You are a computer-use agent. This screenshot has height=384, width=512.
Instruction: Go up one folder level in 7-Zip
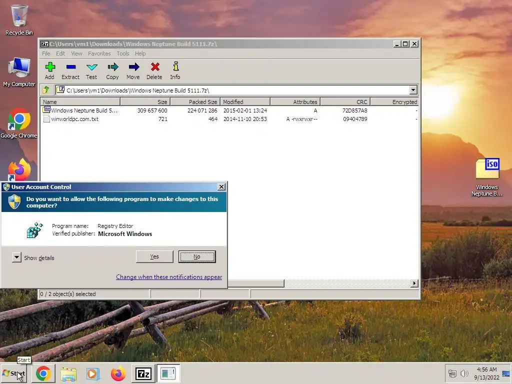(x=46, y=90)
